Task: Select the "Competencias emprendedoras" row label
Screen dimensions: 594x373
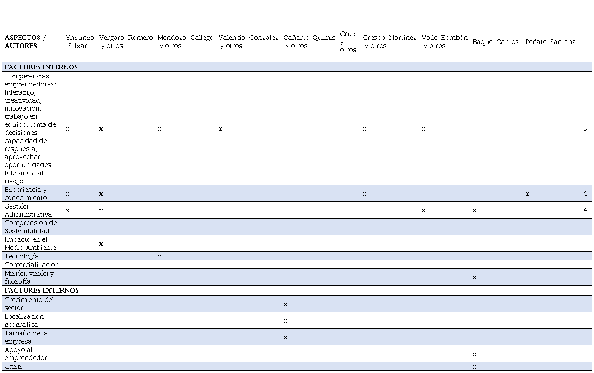Action: (30, 128)
